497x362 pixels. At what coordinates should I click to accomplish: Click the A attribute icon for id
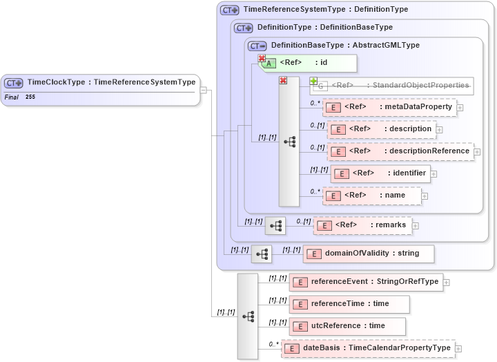(x=269, y=64)
